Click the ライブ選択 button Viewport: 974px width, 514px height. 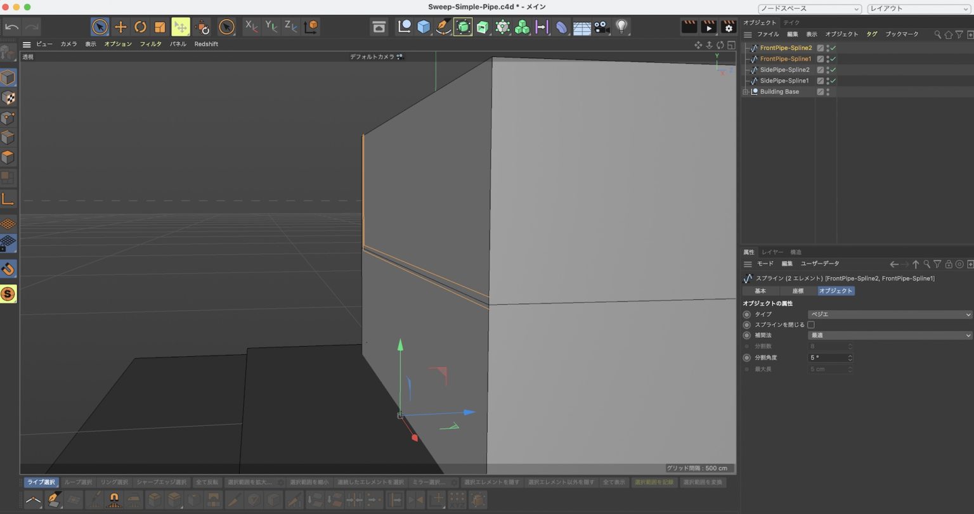[41, 482]
